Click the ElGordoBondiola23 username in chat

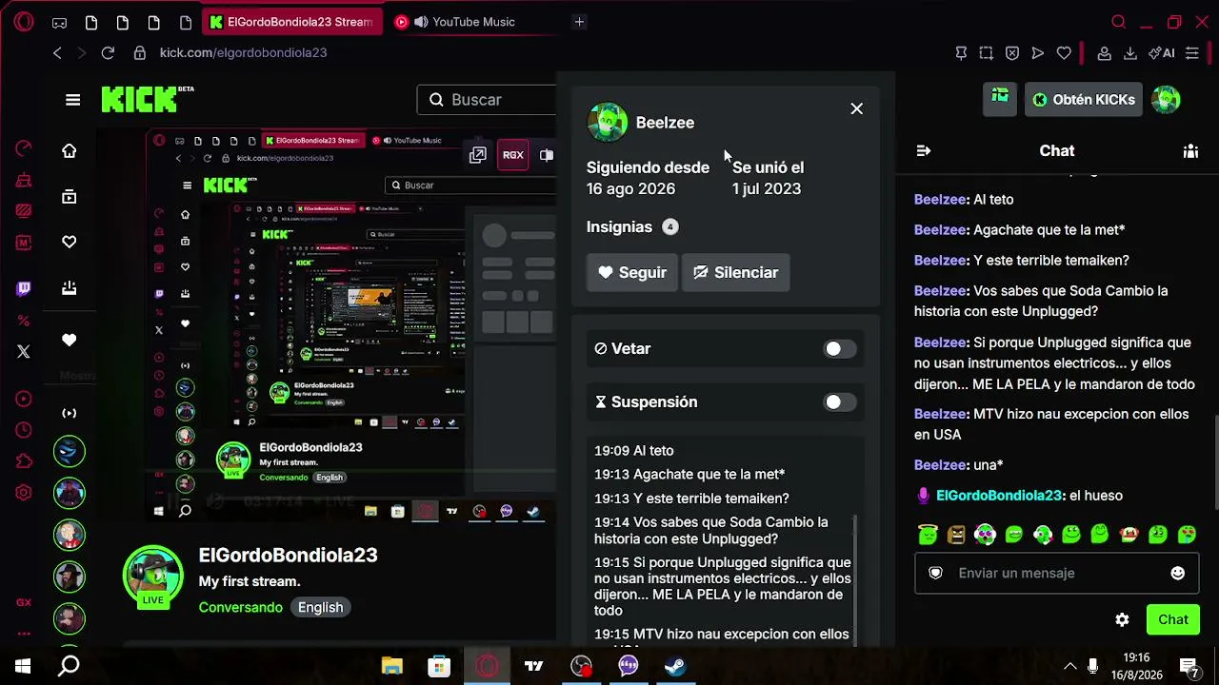click(x=998, y=496)
